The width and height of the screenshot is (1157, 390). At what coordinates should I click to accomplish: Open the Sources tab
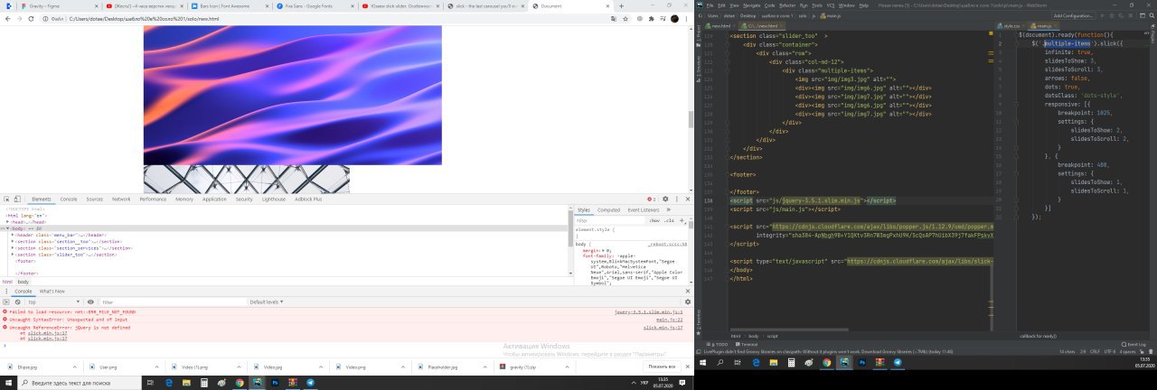point(95,199)
